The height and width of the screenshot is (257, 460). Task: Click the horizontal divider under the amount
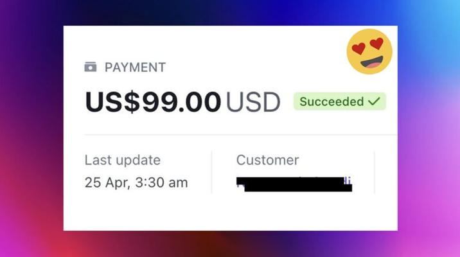point(240,135)
